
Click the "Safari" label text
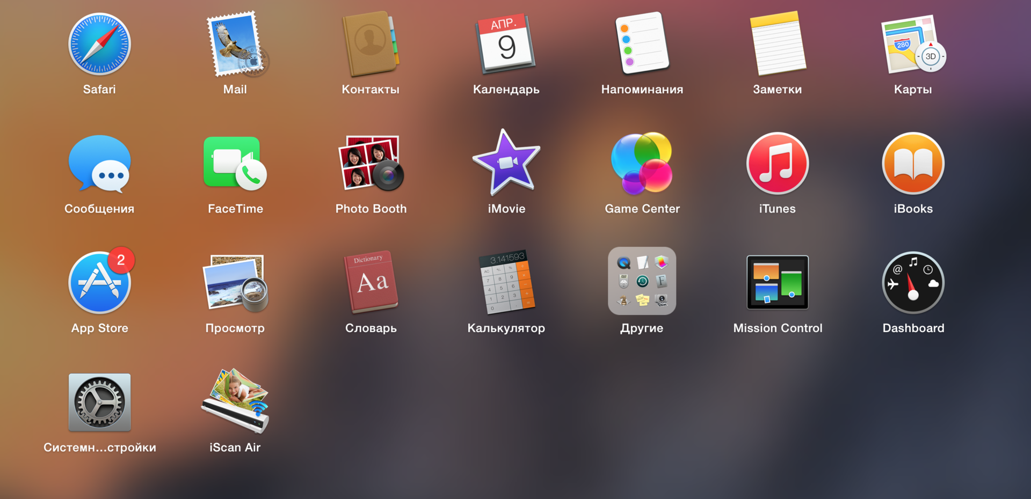[99, 89]
